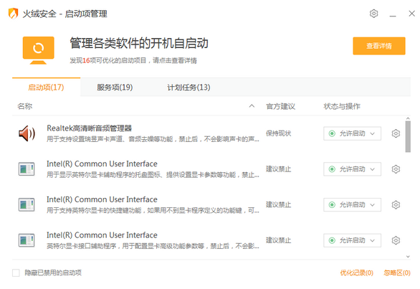This screenshot has width=420, height=289.
Task: Open gear settings for last Intel Common User Interface
Action: [x=396, y=240]
